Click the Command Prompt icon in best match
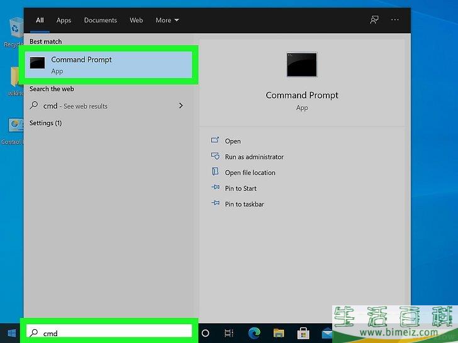Viewport: 458px width, 343px height. click(x=37, y=63)
